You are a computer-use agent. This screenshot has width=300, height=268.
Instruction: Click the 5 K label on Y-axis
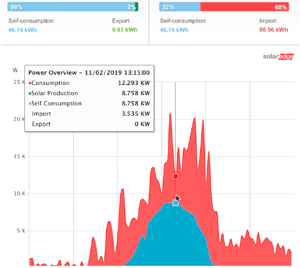[x=20, y=230]
